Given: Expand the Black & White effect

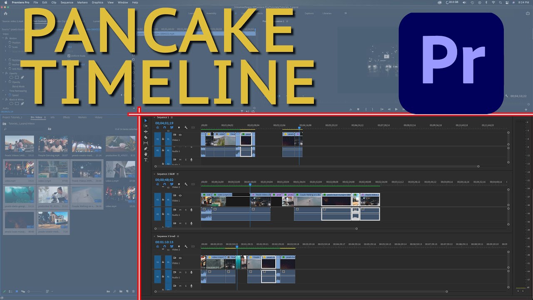Looking at the screenshot, I should tap(3, 100).
